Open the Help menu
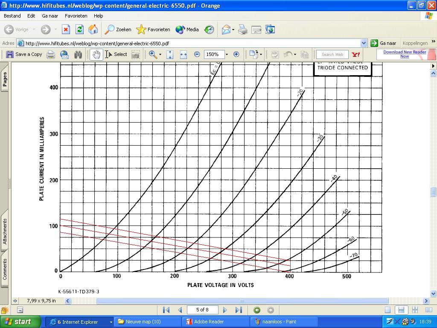Image resolution: width=437 pixels, height=328 pixels. tap(99, 16)
